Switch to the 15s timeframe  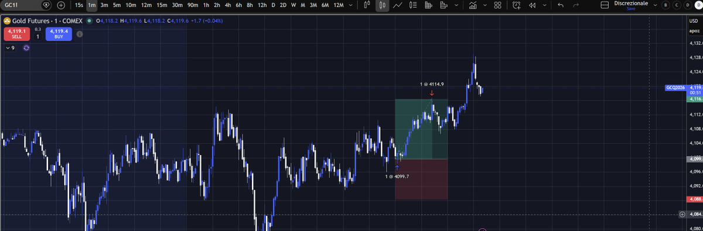79,5
